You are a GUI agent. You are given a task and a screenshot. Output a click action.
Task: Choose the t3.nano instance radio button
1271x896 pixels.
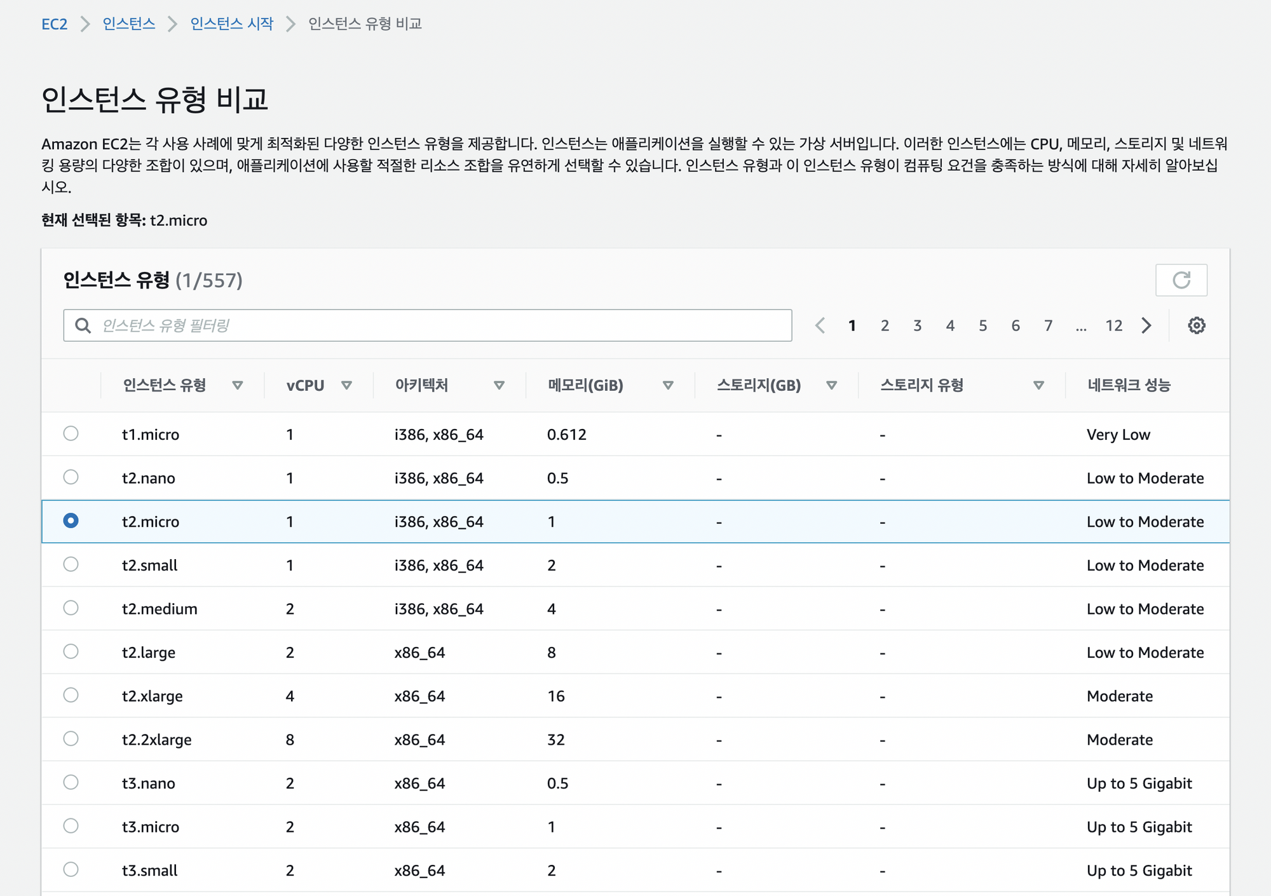click(71, 782)
